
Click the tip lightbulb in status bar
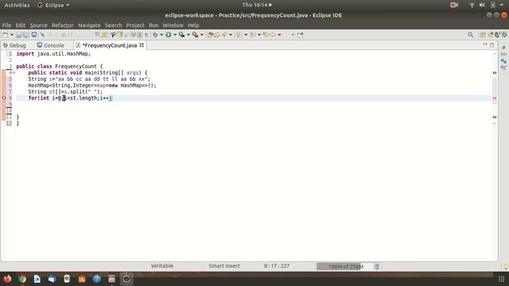click(506, 267)
